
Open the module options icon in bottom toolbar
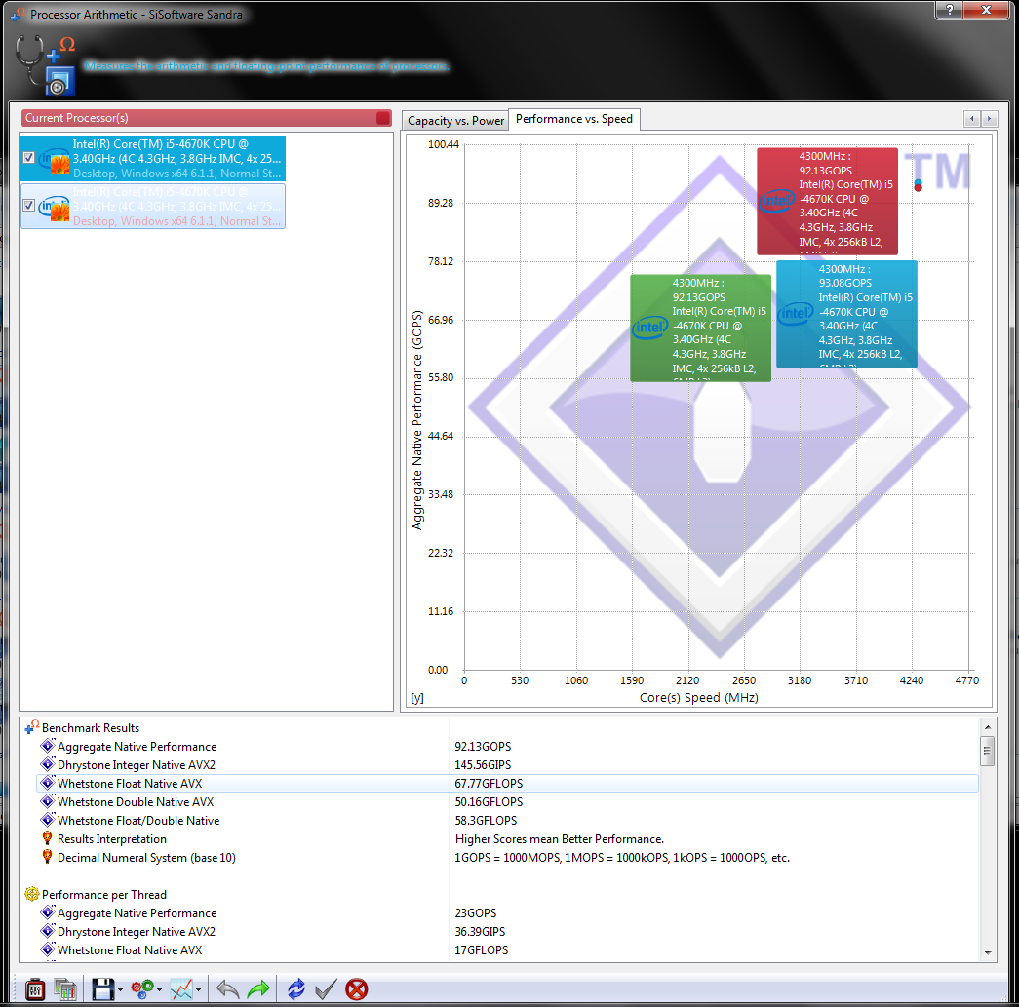coord(35,989)
